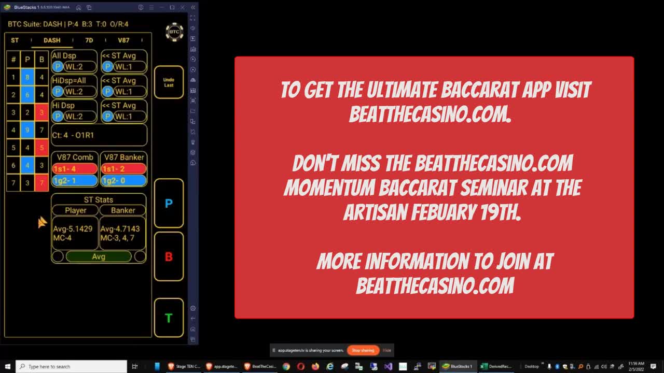Click the P badge beside All Dsp's ST Avg
Viewport: 664px width, 373px height.
pos(107,66)
